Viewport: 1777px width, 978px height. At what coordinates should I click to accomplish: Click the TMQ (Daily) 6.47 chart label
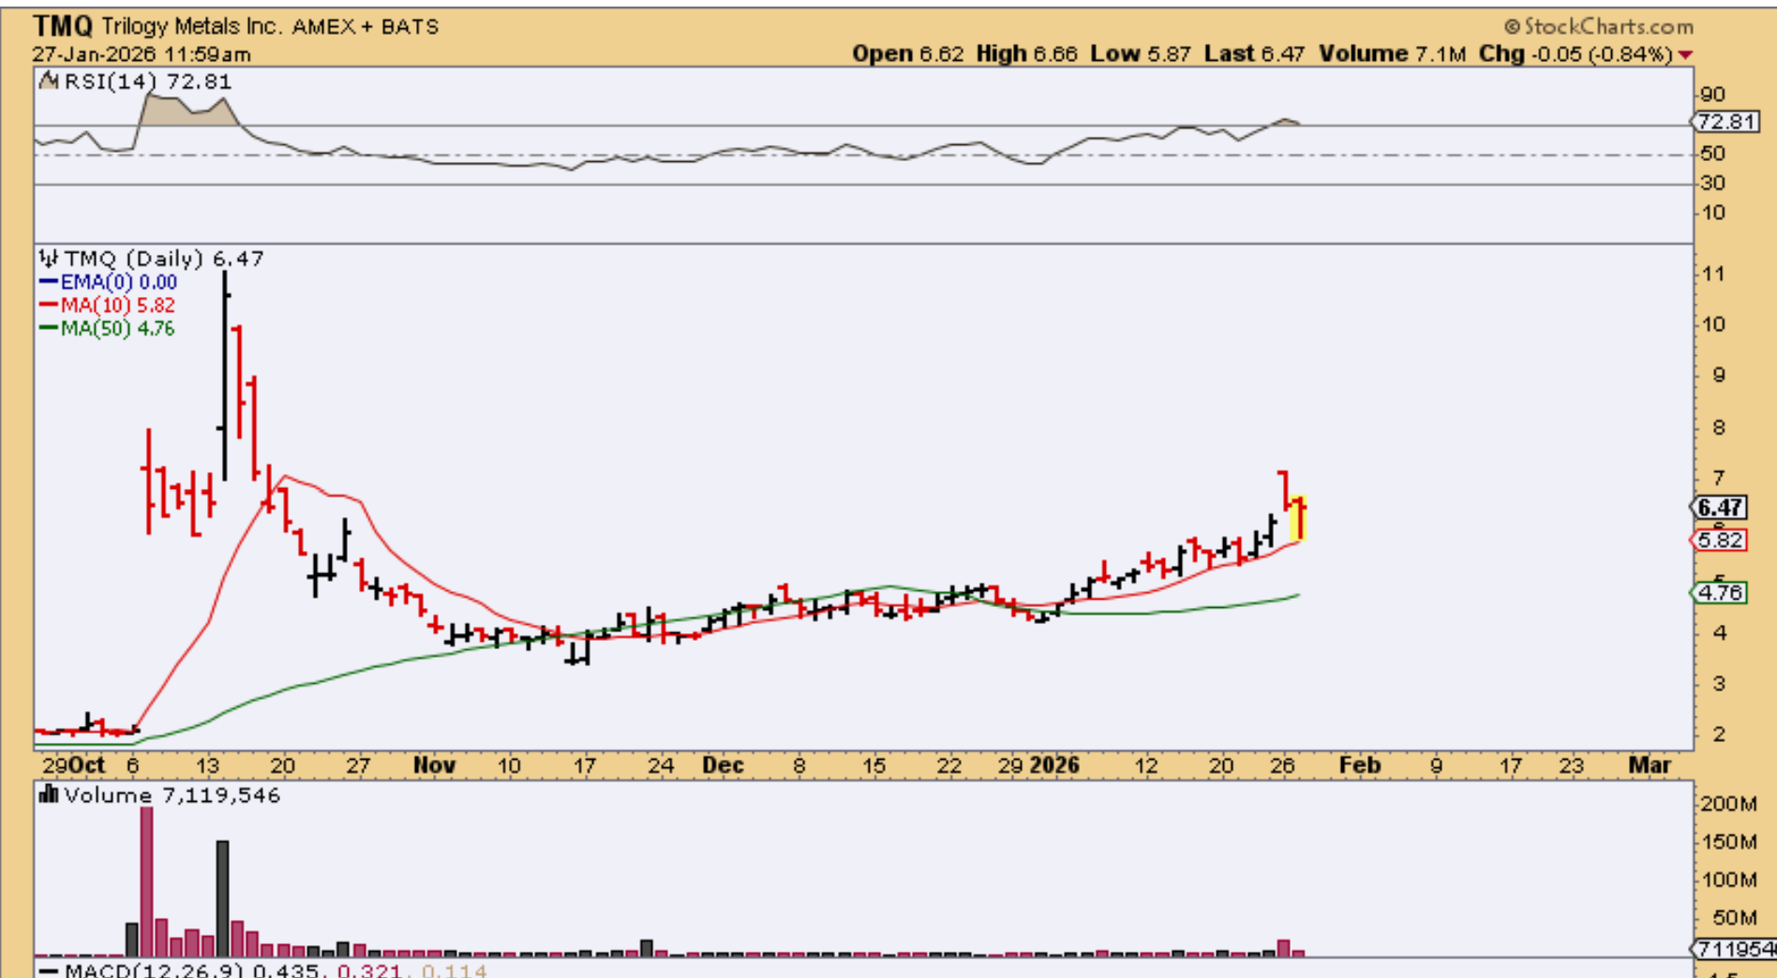tap(163, 258)
